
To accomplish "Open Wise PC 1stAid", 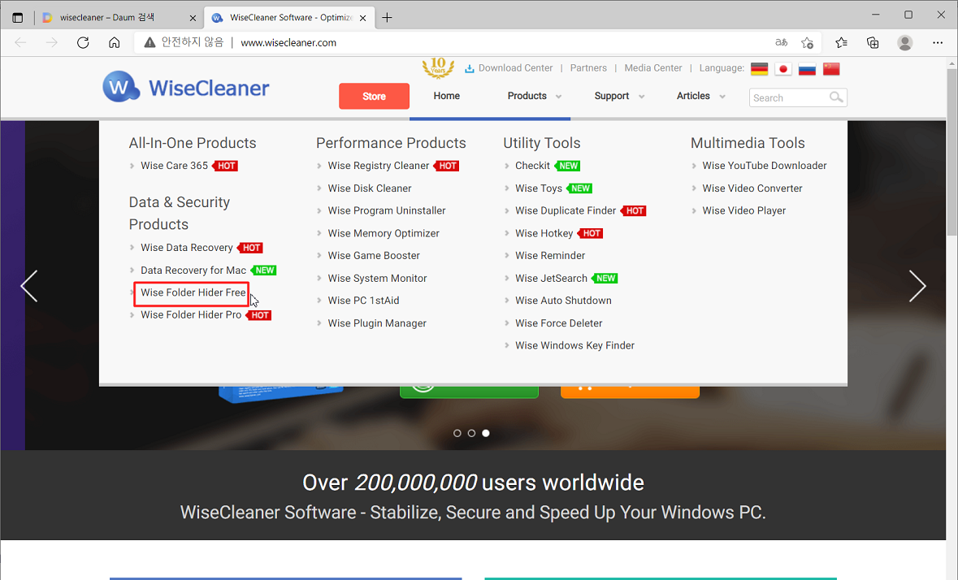I will coord(363,301).
